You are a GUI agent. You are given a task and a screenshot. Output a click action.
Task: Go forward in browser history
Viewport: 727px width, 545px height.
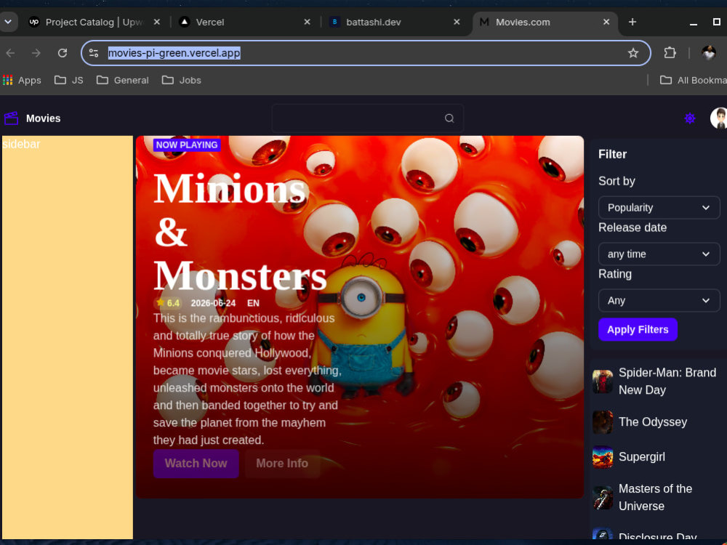click(x=36, y=53)
